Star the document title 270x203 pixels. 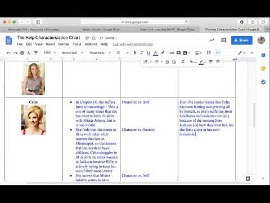tap(87, 38)
